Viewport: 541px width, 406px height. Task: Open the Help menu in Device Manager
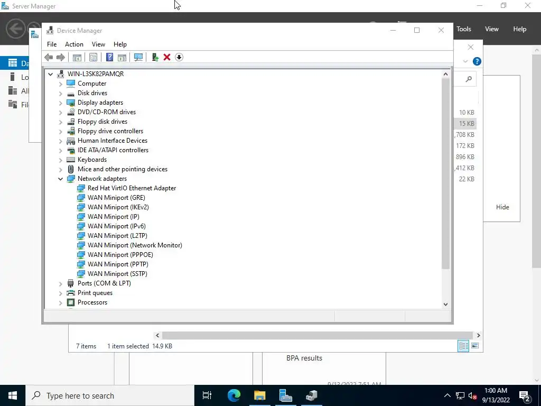[x=120, y=44]
